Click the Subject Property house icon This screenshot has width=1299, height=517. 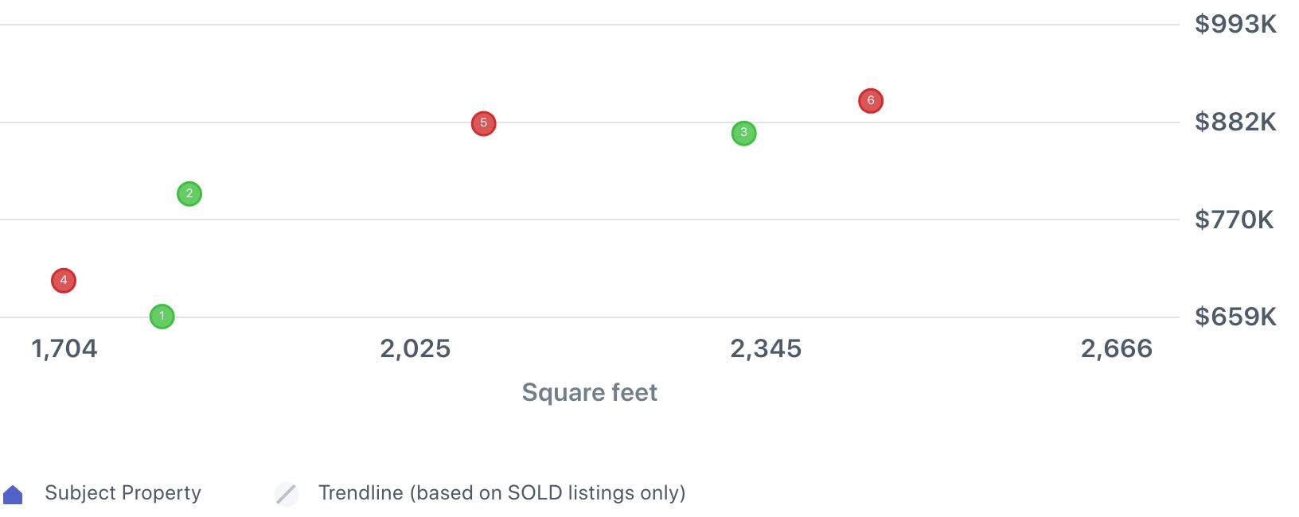(14, 495)
